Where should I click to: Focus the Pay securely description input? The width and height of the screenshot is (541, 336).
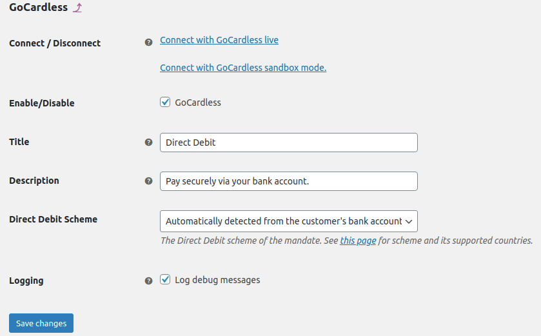click(x=288, y=181)
